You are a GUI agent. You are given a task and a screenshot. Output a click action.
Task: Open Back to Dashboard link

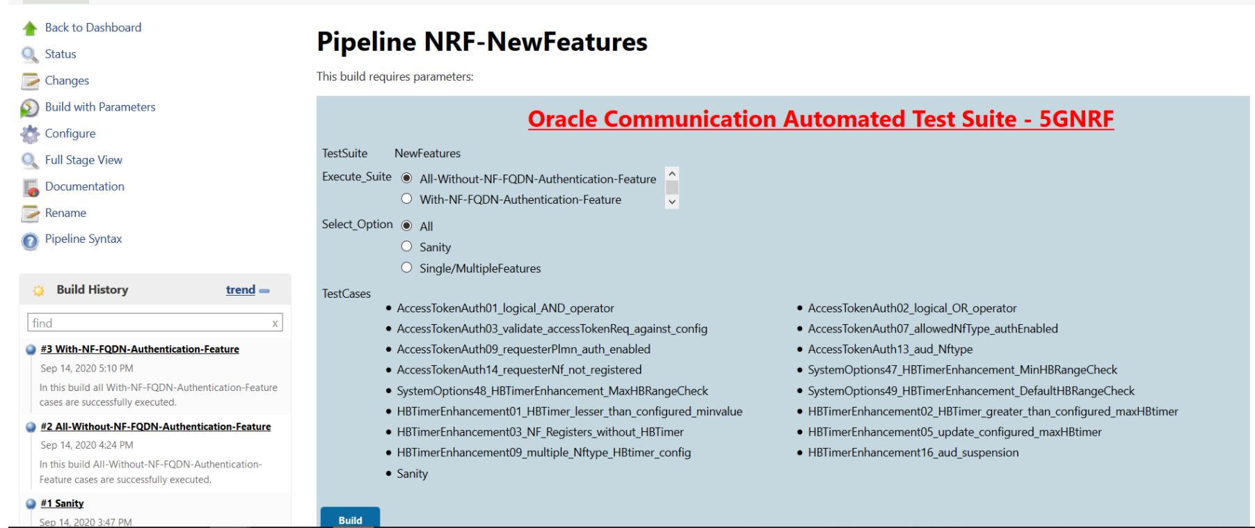[x=93, y=27]
